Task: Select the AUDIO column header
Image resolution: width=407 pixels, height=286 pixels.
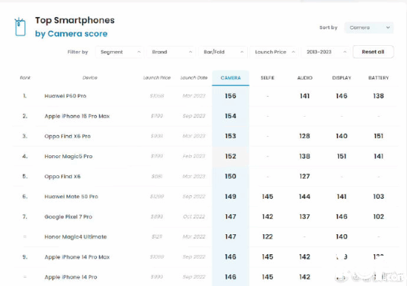Action: coord(304,78)
